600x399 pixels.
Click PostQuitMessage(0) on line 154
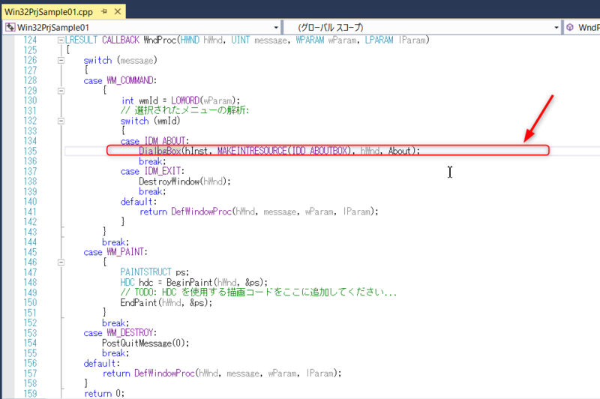point(143,343)
